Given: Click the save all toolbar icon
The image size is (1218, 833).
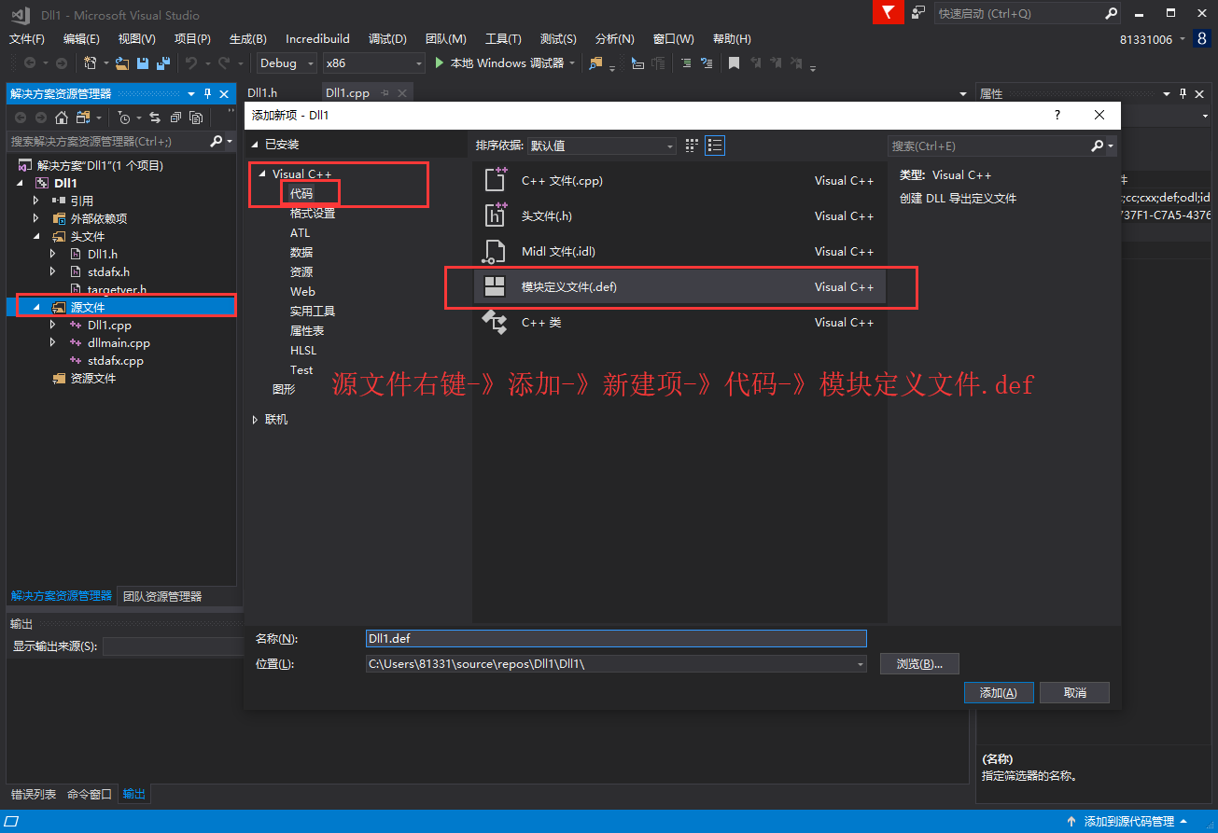Looking at the screenshot, I should (x=163, y=63).
